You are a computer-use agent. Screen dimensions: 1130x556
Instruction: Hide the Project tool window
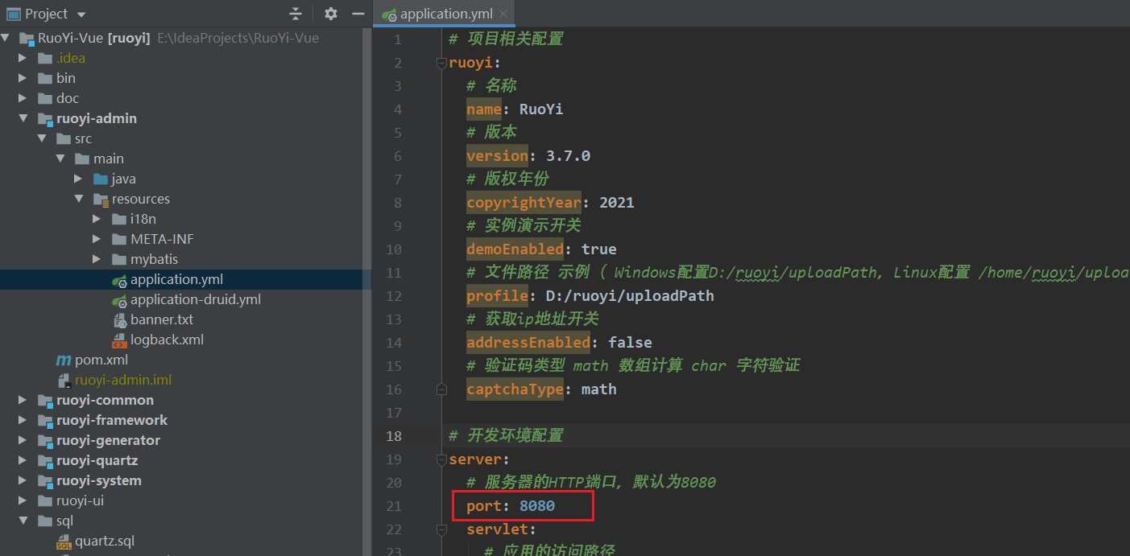[358, 14]
